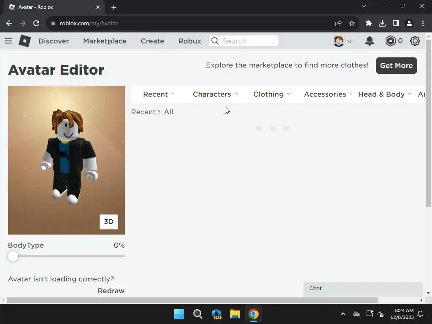Open the notifications bell in the Roblox header

pyautogui.click(x=370, y=41)
